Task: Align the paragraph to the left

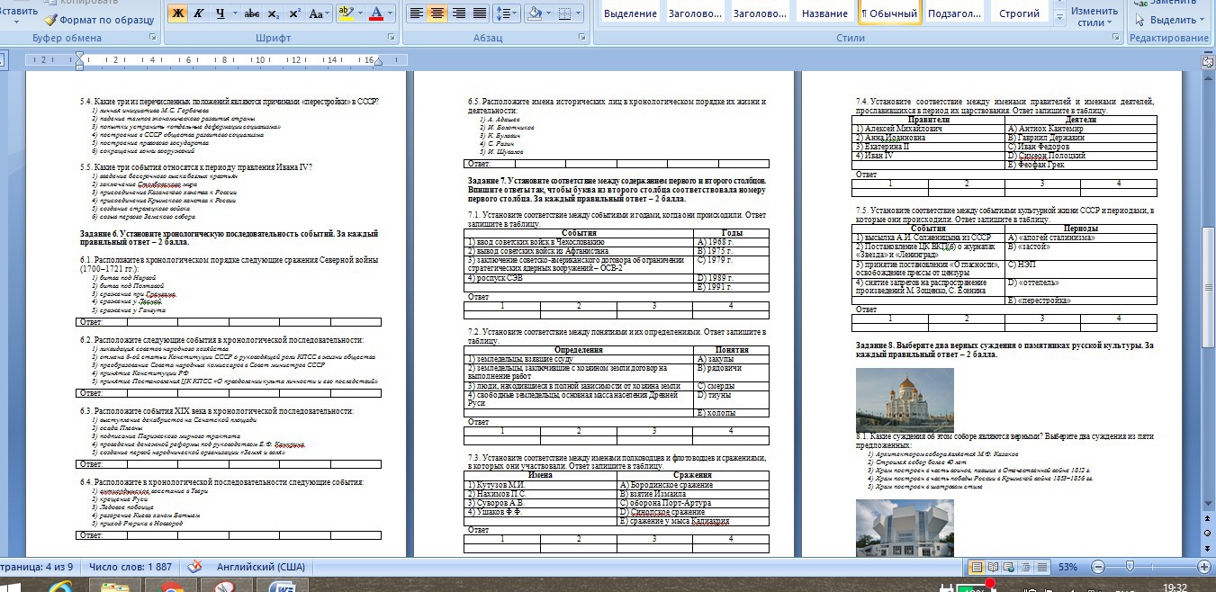Action: pyautogui.click(x=416, y=13)
